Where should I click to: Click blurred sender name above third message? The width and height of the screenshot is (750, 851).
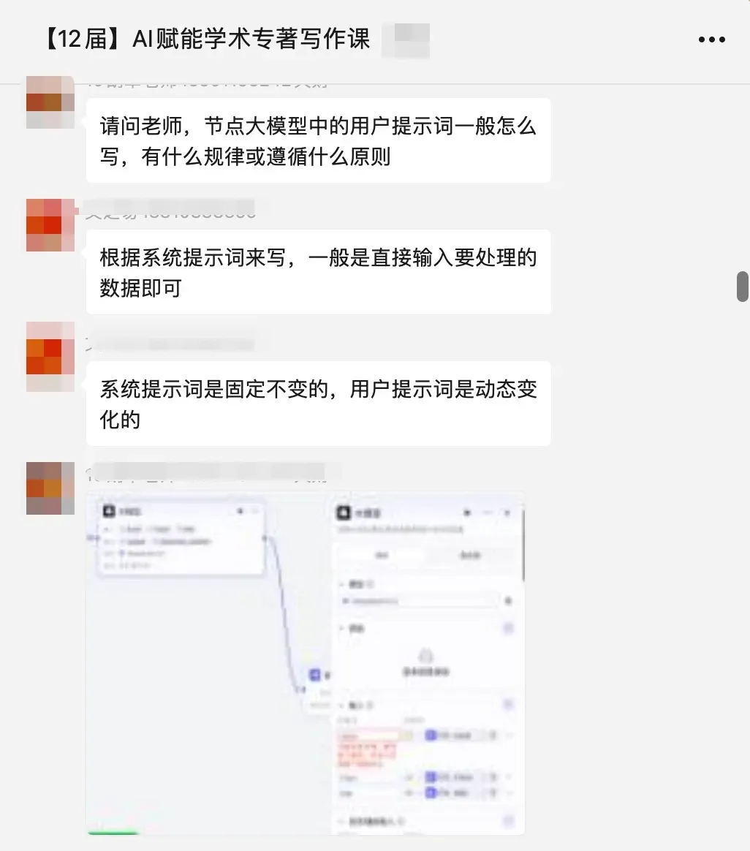pyautogui.click(x=170, y=344)
